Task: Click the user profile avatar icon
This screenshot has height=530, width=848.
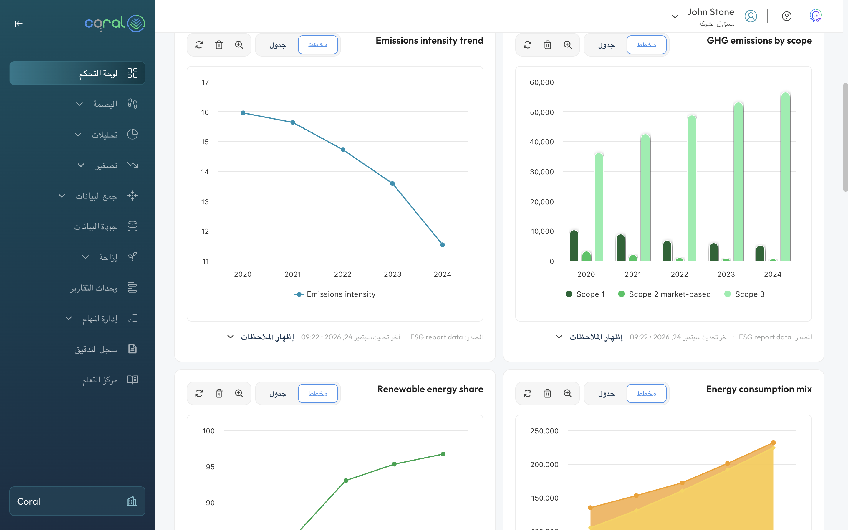Action: (x=751, y=16)
